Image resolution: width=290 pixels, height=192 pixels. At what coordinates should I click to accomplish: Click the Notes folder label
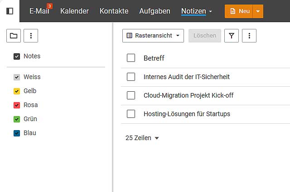(32, 56)
